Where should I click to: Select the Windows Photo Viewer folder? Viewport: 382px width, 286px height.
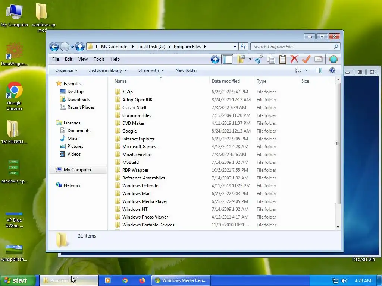(x=145, y=217)
